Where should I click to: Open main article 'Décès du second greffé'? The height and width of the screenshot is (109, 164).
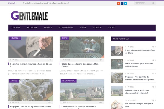coord(80,65)
